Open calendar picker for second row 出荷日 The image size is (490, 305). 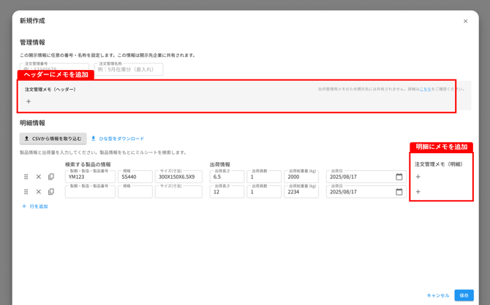399,192
